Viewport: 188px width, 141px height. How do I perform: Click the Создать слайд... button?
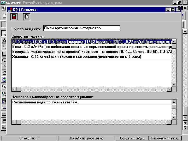132,138
